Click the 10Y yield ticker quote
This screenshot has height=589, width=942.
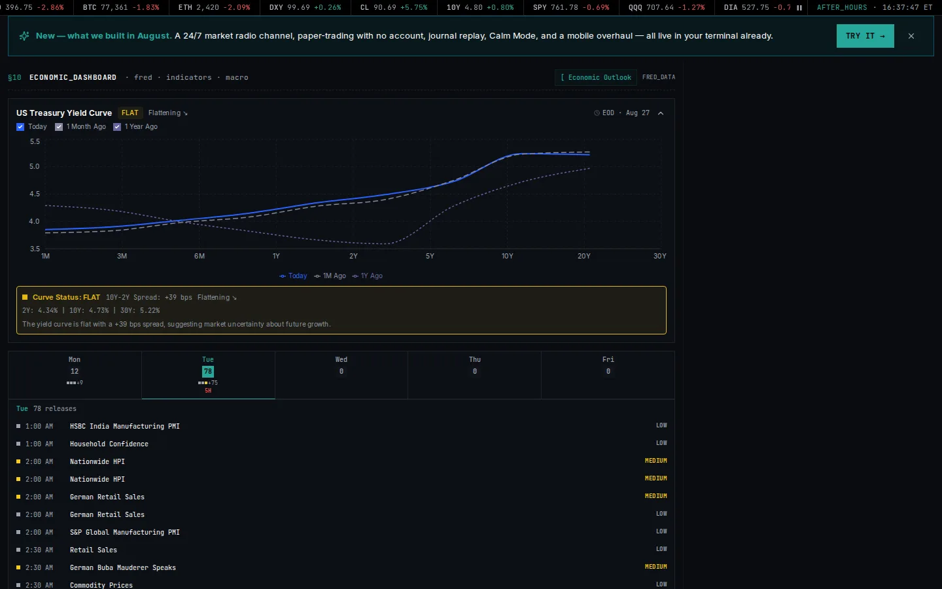pyautogui.click(x=480, y=8)
